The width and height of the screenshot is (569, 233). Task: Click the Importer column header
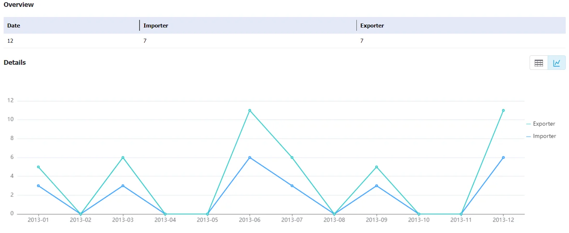(156, 26)
